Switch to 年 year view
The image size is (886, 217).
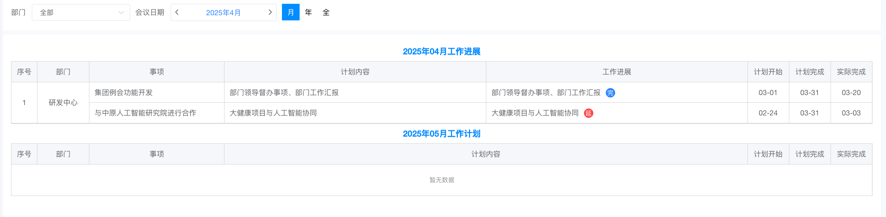point(308,12)
